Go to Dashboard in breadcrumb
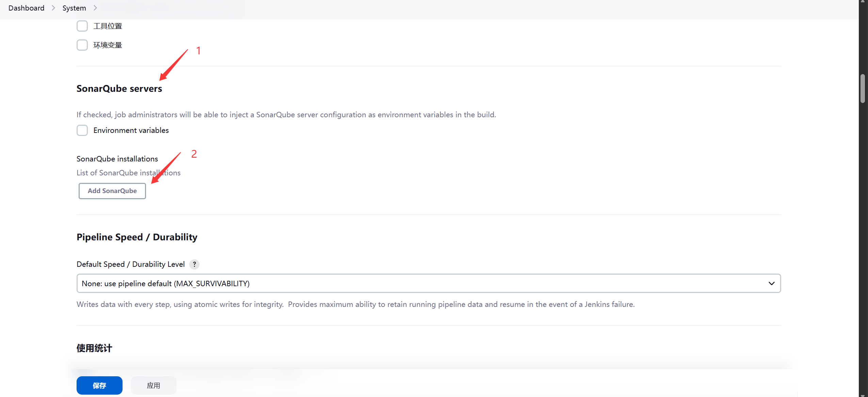Image resolution: width=868 pixels, height=397 pixels. pos(26,8)
